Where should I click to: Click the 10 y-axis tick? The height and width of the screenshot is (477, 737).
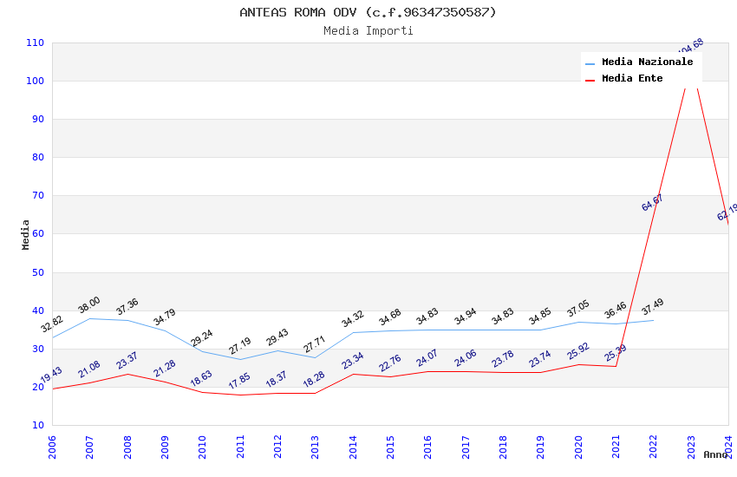(38, 425)
